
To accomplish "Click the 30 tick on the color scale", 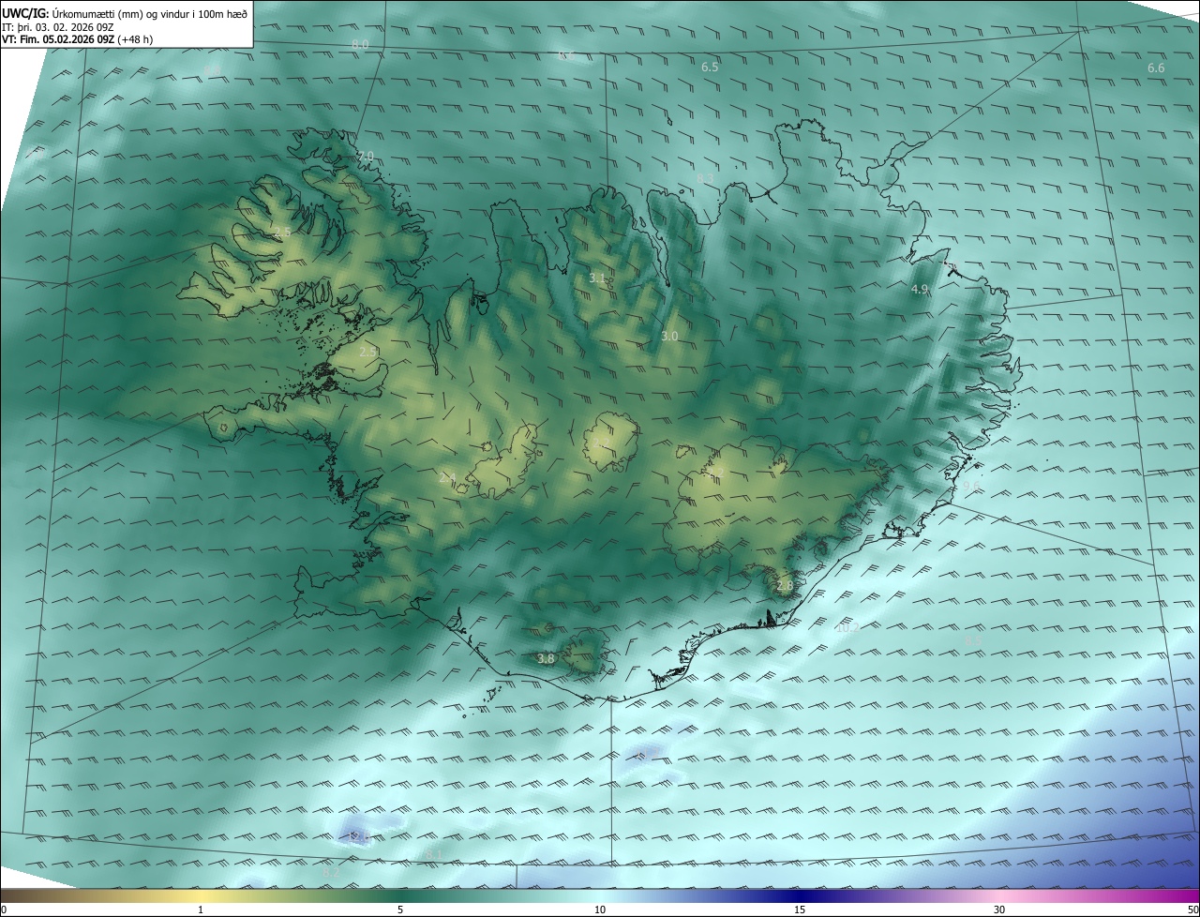I will coord(999,909).
